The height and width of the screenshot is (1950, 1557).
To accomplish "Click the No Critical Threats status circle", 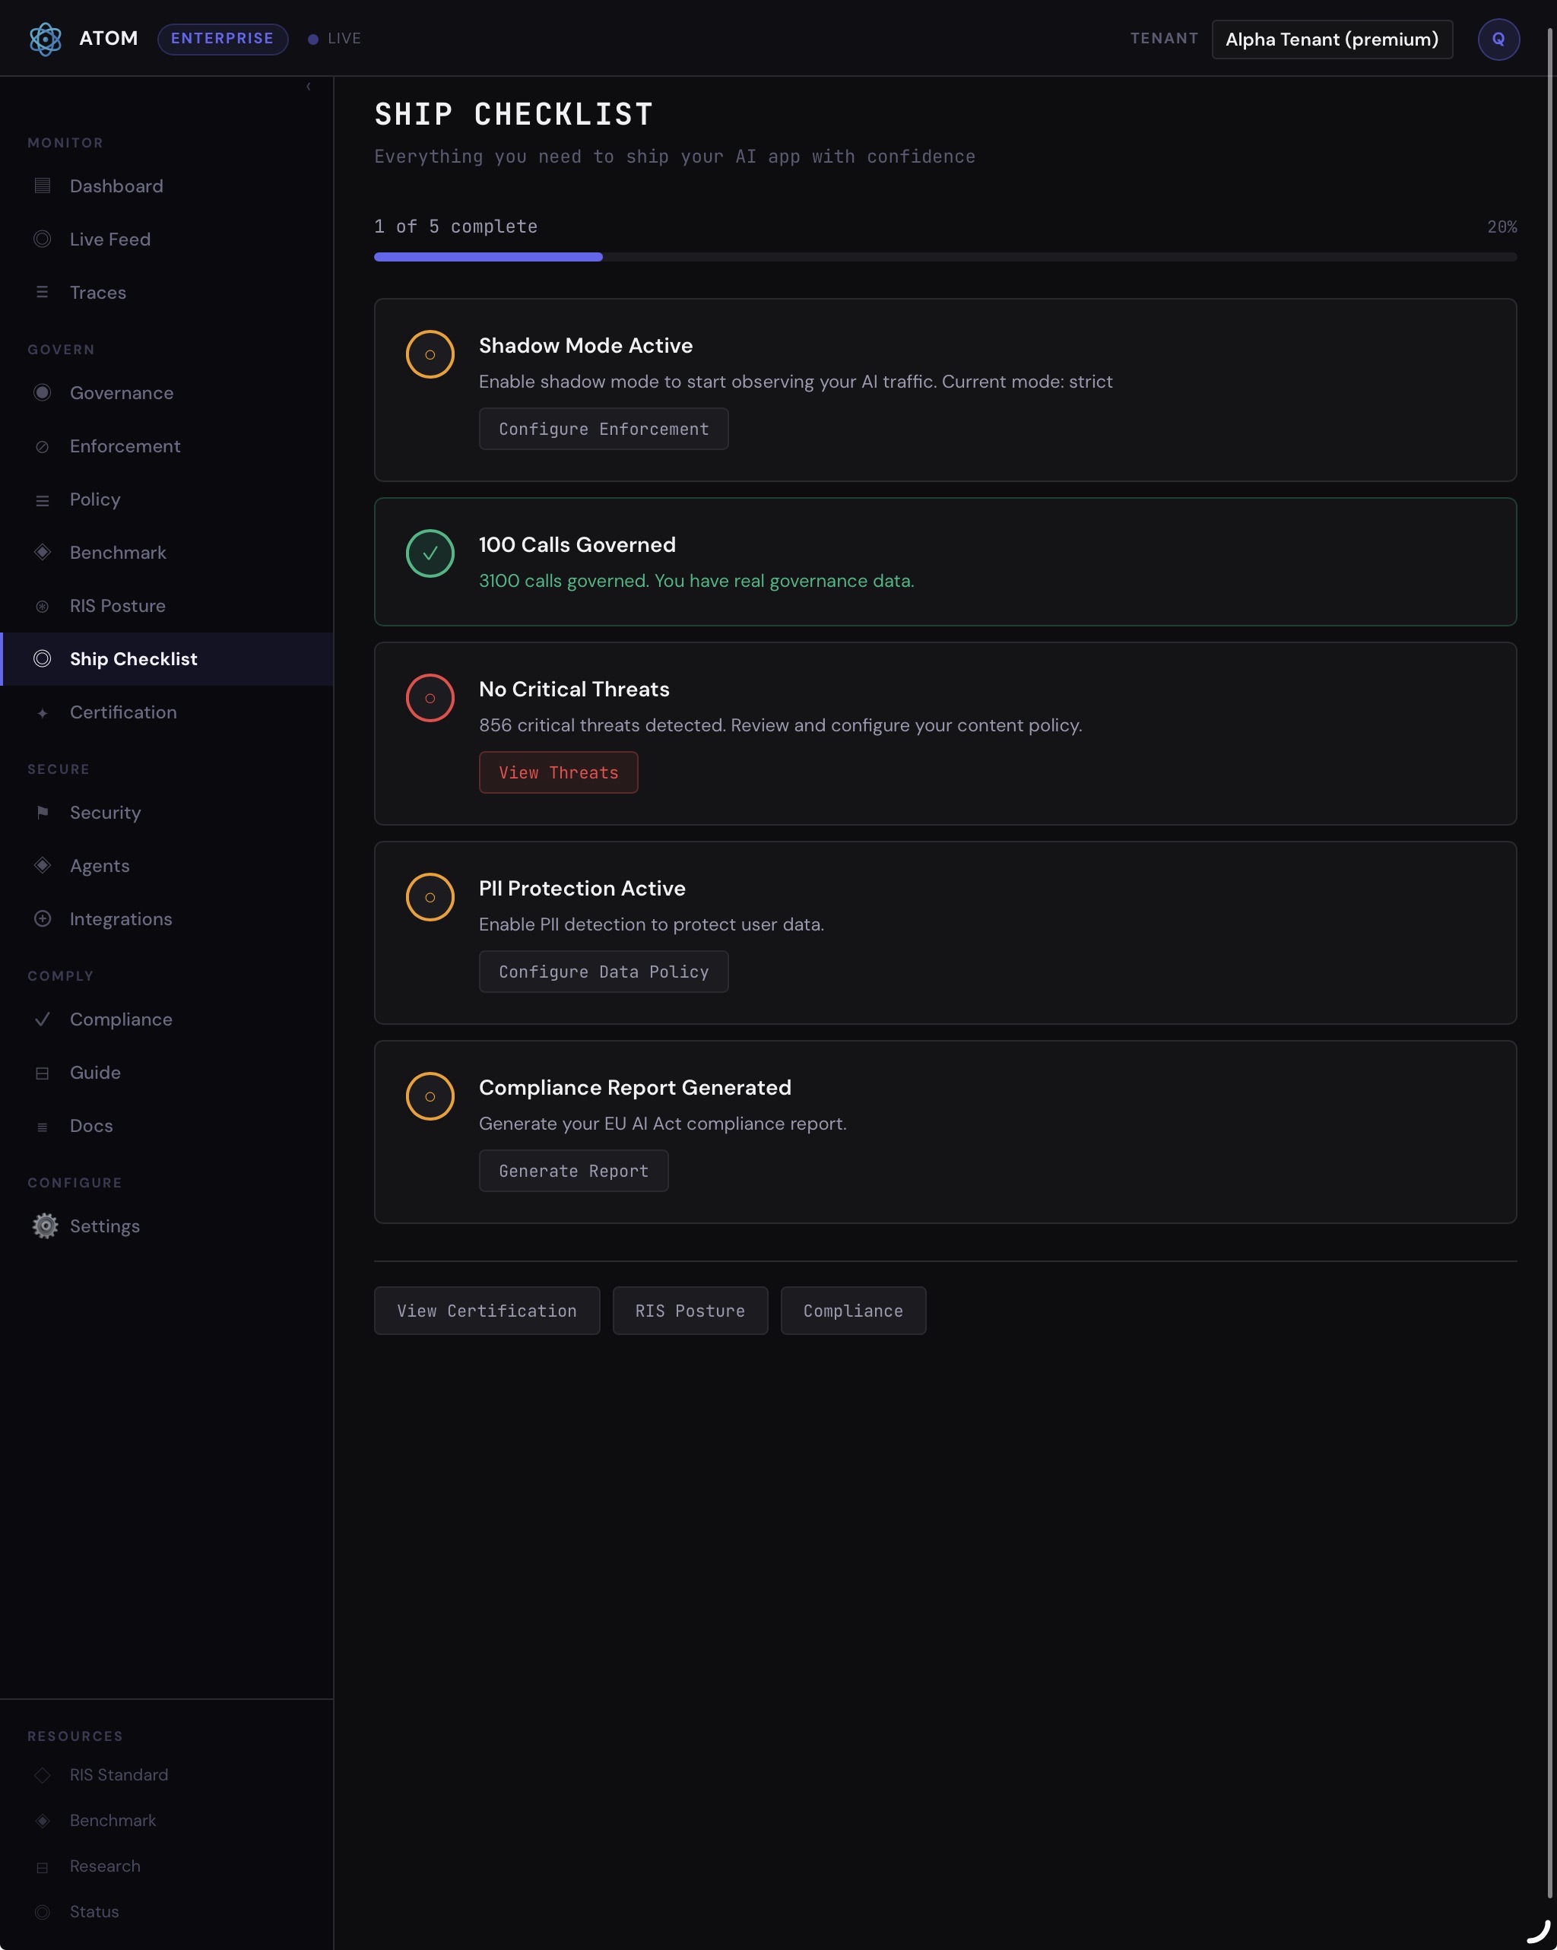I will coord(430,698).
